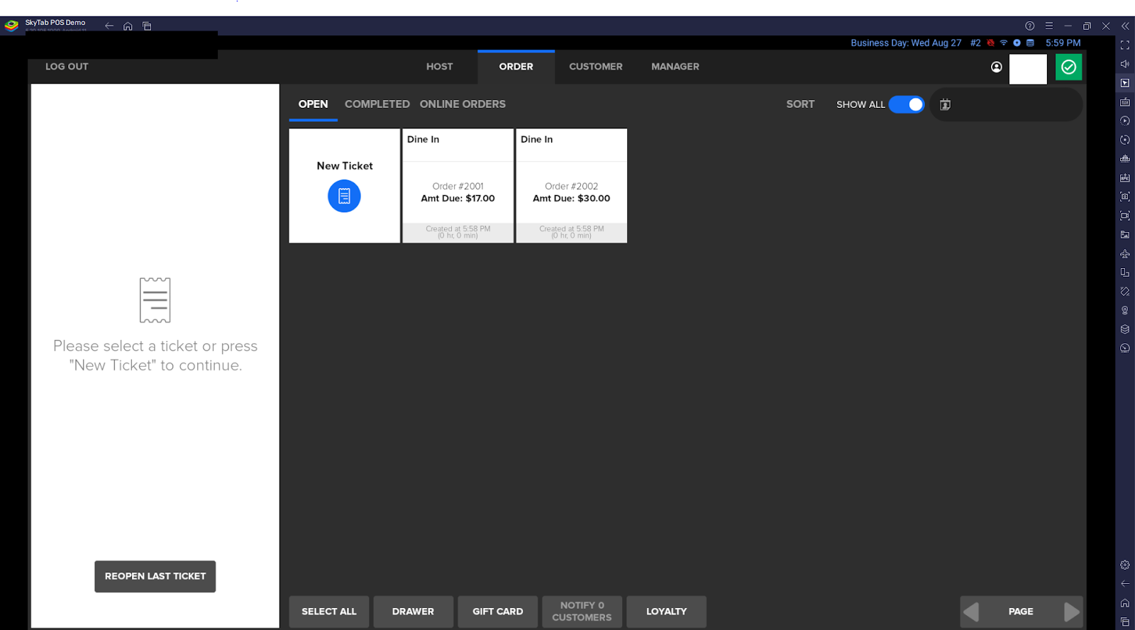Go to previous page arrow
The width and height of the screenshot is (1135, 630).
[971, 612]
